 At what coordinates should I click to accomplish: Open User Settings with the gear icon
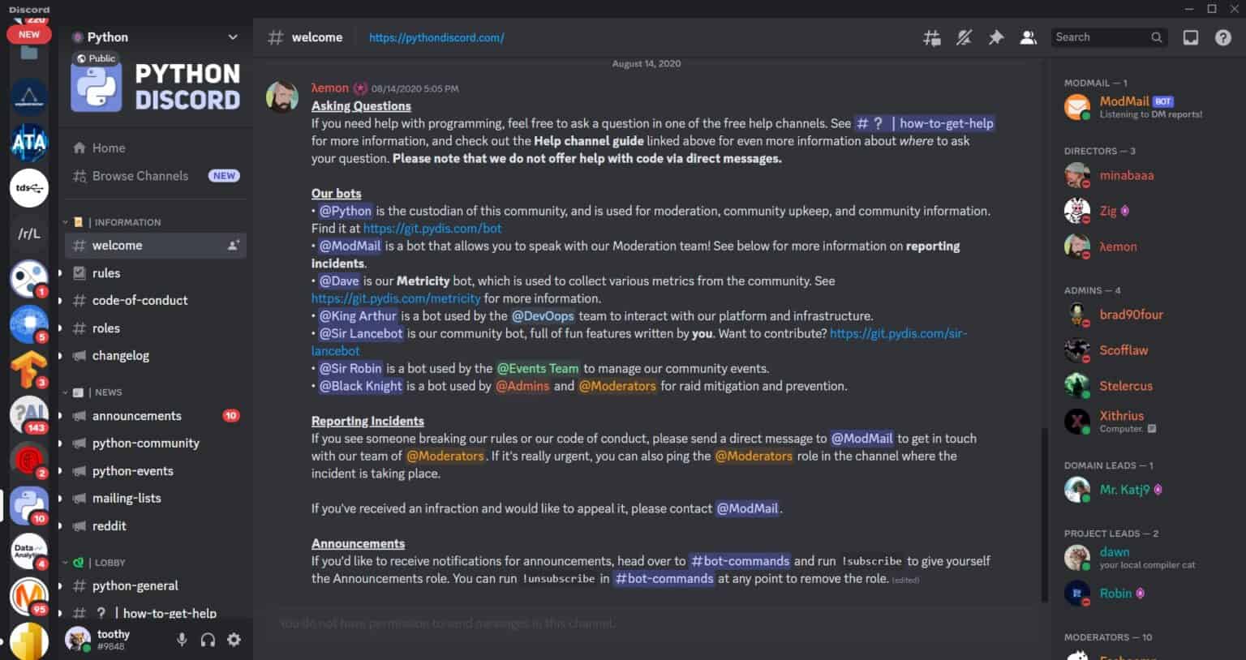point(234,640)
